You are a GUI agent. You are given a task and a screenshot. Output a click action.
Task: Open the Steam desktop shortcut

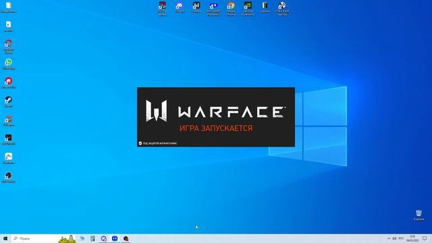coord(9,102)
